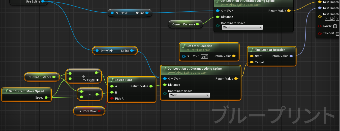Click the A input pin on Select Float
This screenshot has width=340, height=131.
(112, 86)
